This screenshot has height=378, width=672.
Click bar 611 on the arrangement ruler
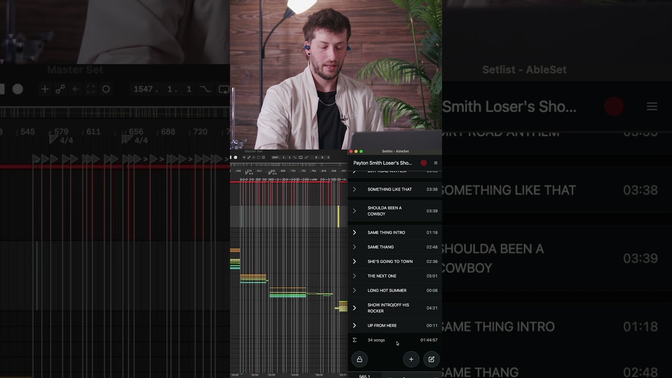click(259, 171)
